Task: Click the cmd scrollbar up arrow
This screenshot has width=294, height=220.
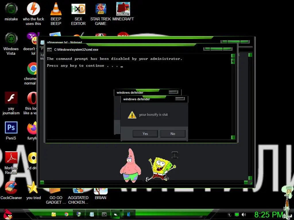Action: pyautogui.click(x=233, y=56)
